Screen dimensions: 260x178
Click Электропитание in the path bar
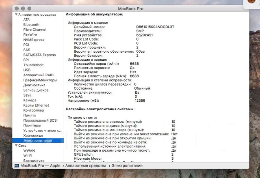pos(127,166)
